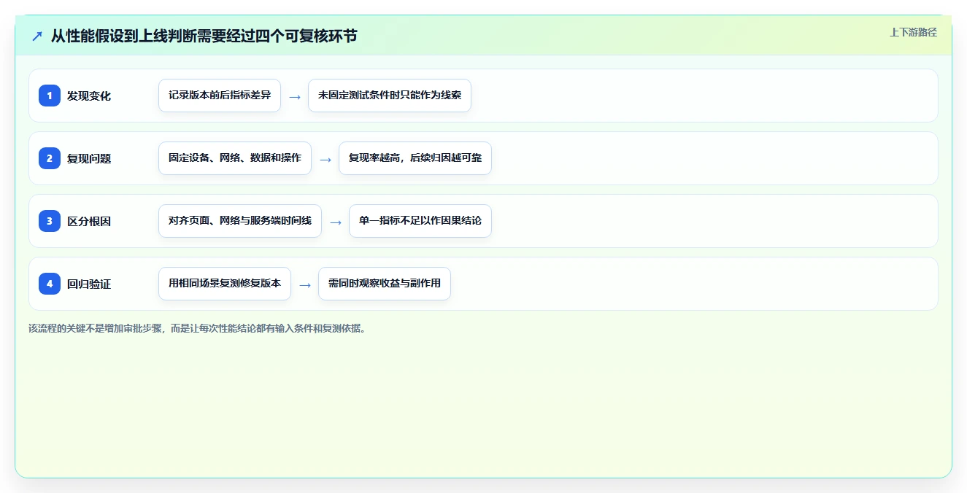Click the 复现率越高，后续归因越可靠 box
Screen dimensions: 967x493
coord(415,158)
